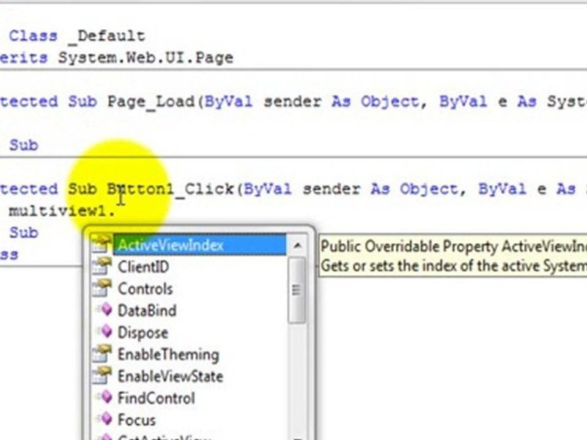Click the IntelliSense list scroll-up arrow
This screenshot has width=587, height=440.
[298, 246]
